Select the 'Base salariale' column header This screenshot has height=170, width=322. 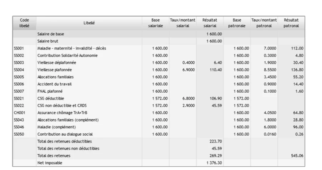point(155,23)
